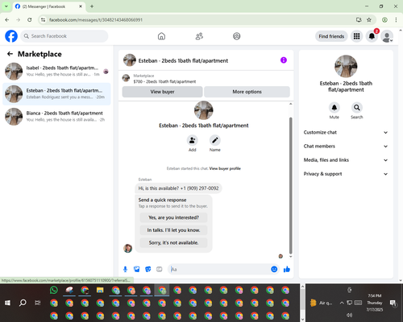403x322 pixels.
Task: Send quick reply Sorry, it's not available.
Action: point(173,242)
